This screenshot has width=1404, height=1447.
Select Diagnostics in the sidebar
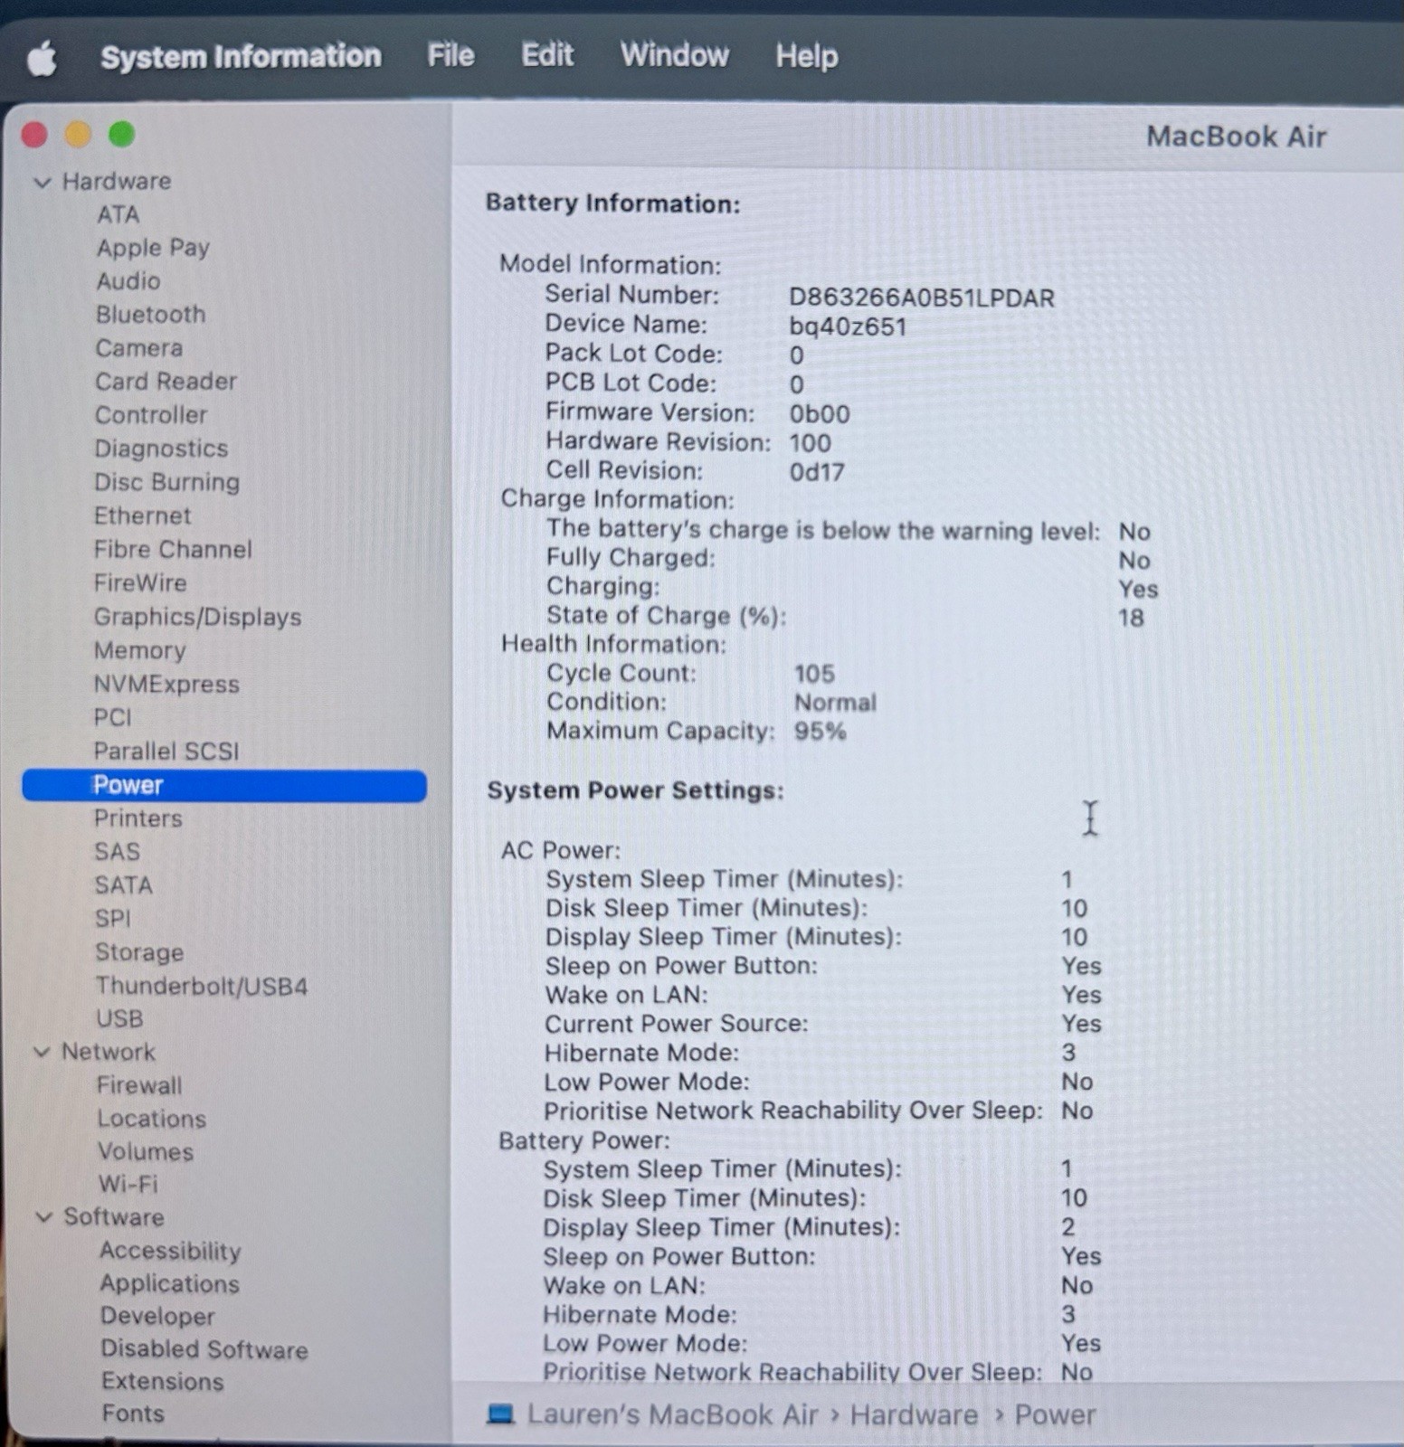tap(161, 449)
